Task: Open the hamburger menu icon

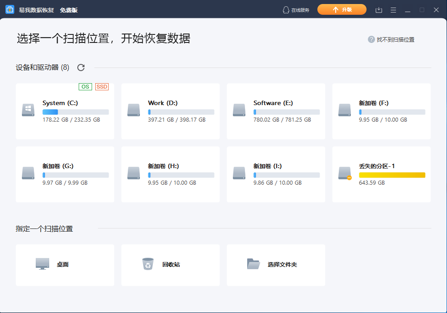Action: 393,10
